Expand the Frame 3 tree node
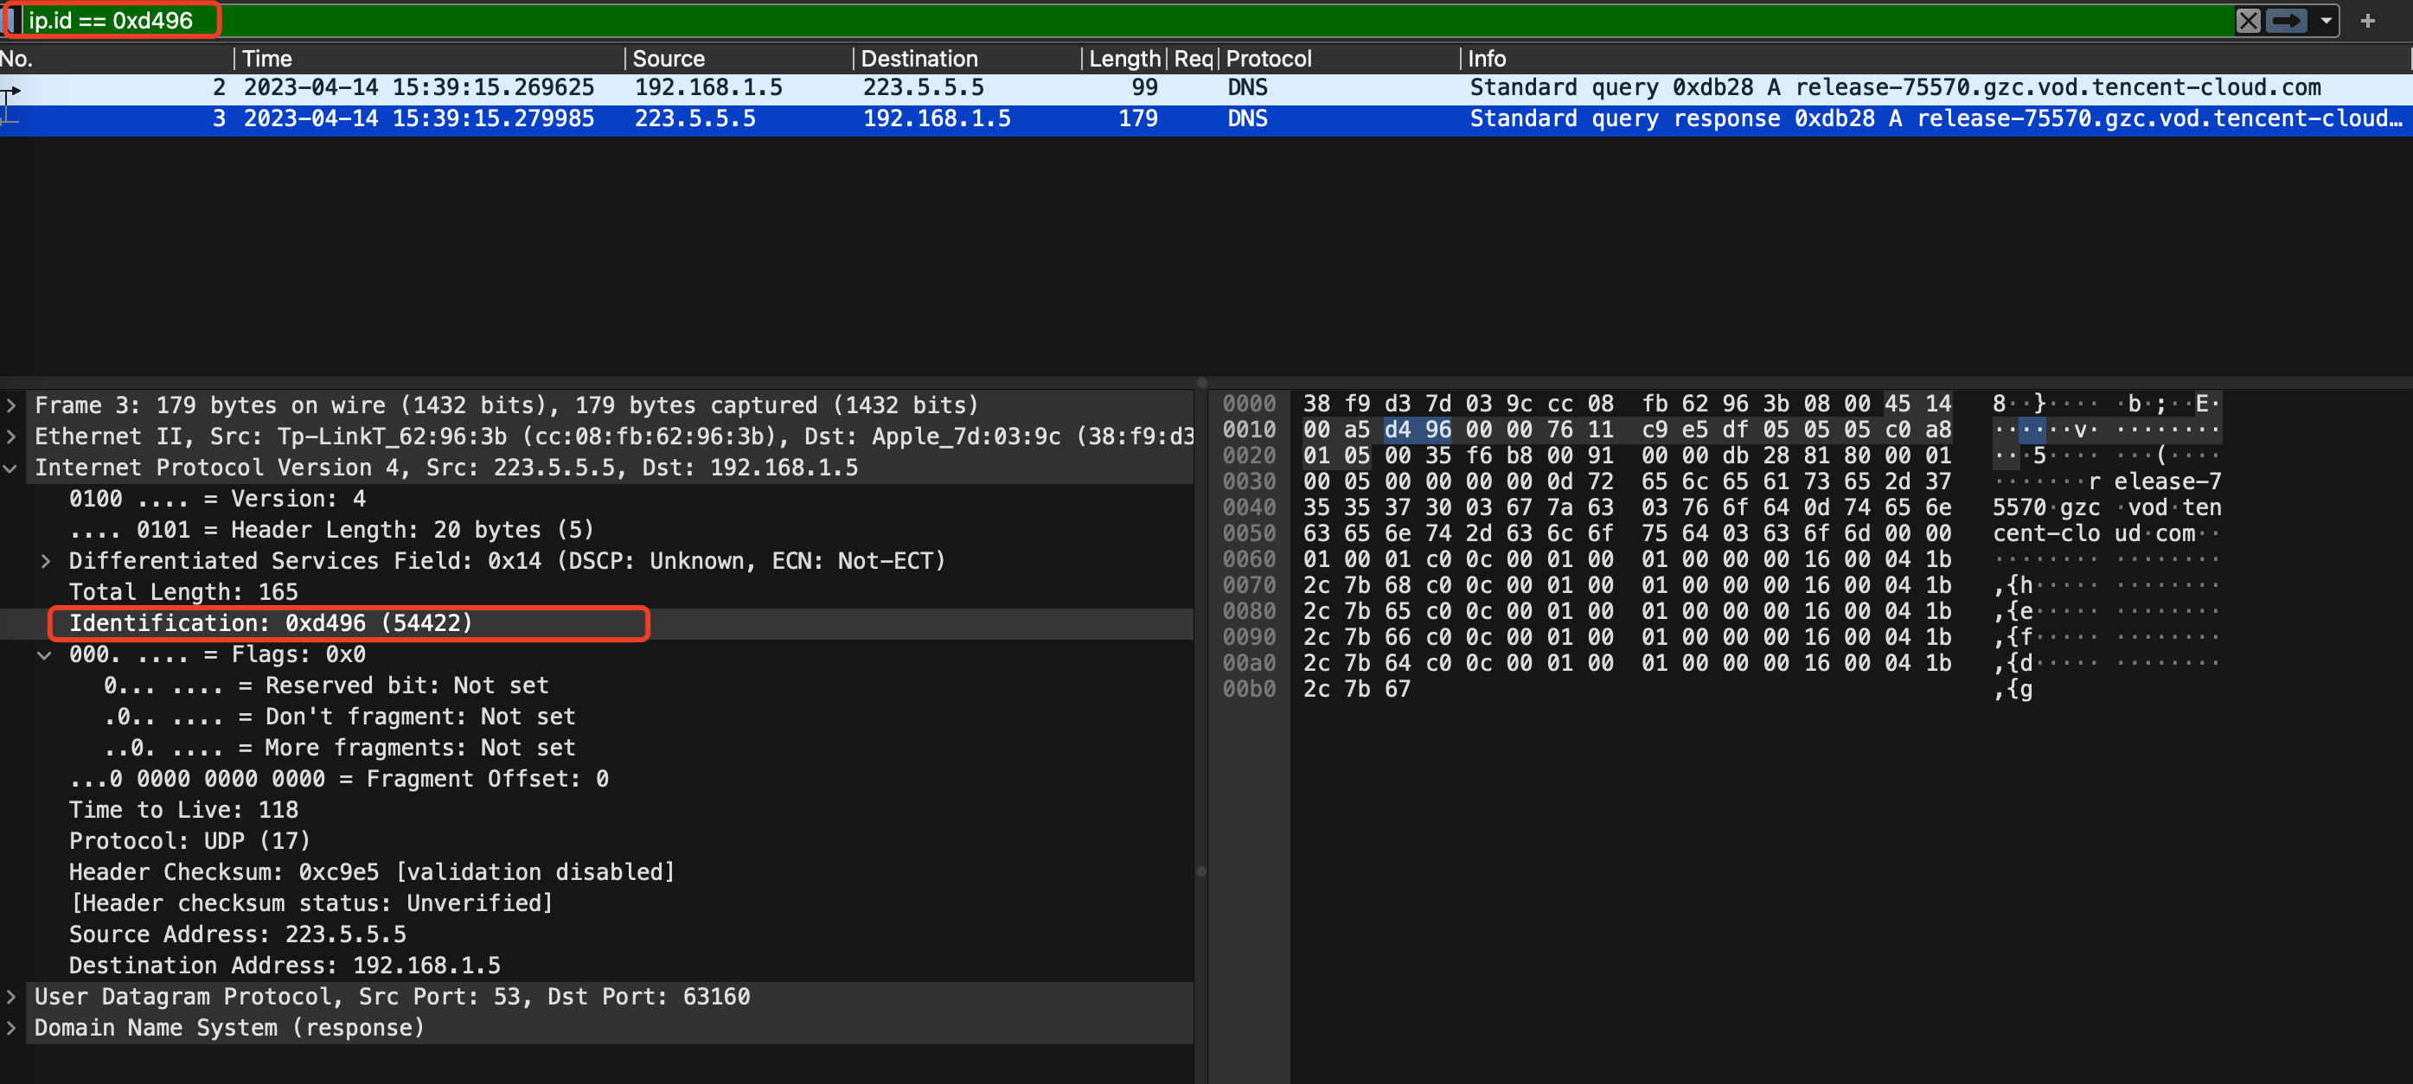 tap(11, 405)
